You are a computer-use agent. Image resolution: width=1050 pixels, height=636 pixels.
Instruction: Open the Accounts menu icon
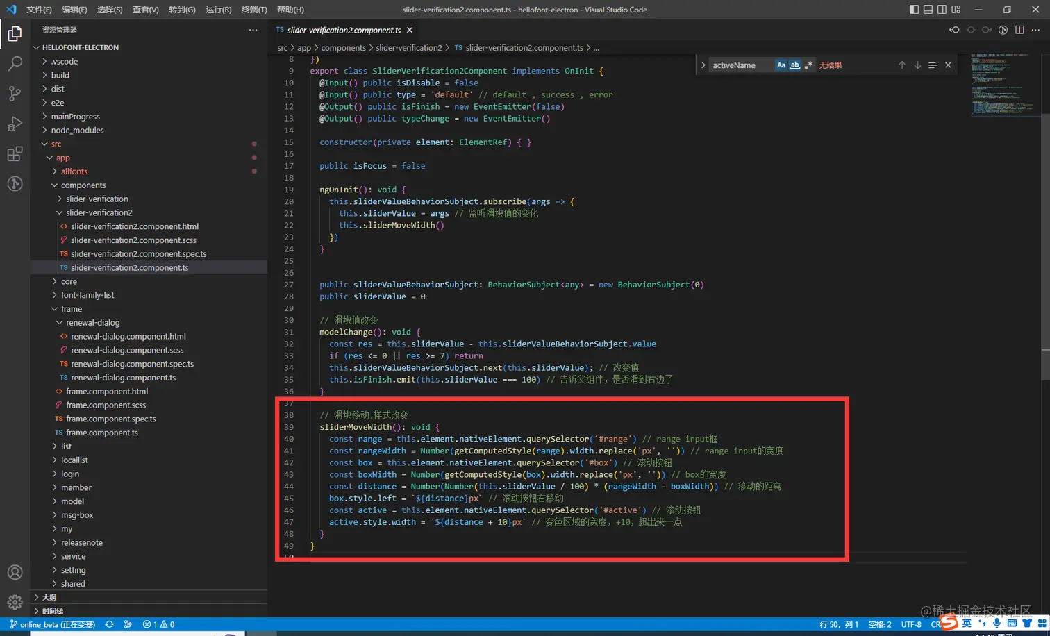(15, 572)
